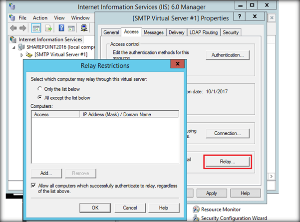Click the Relay... button
300x222 pixels.
click(228, 162)
